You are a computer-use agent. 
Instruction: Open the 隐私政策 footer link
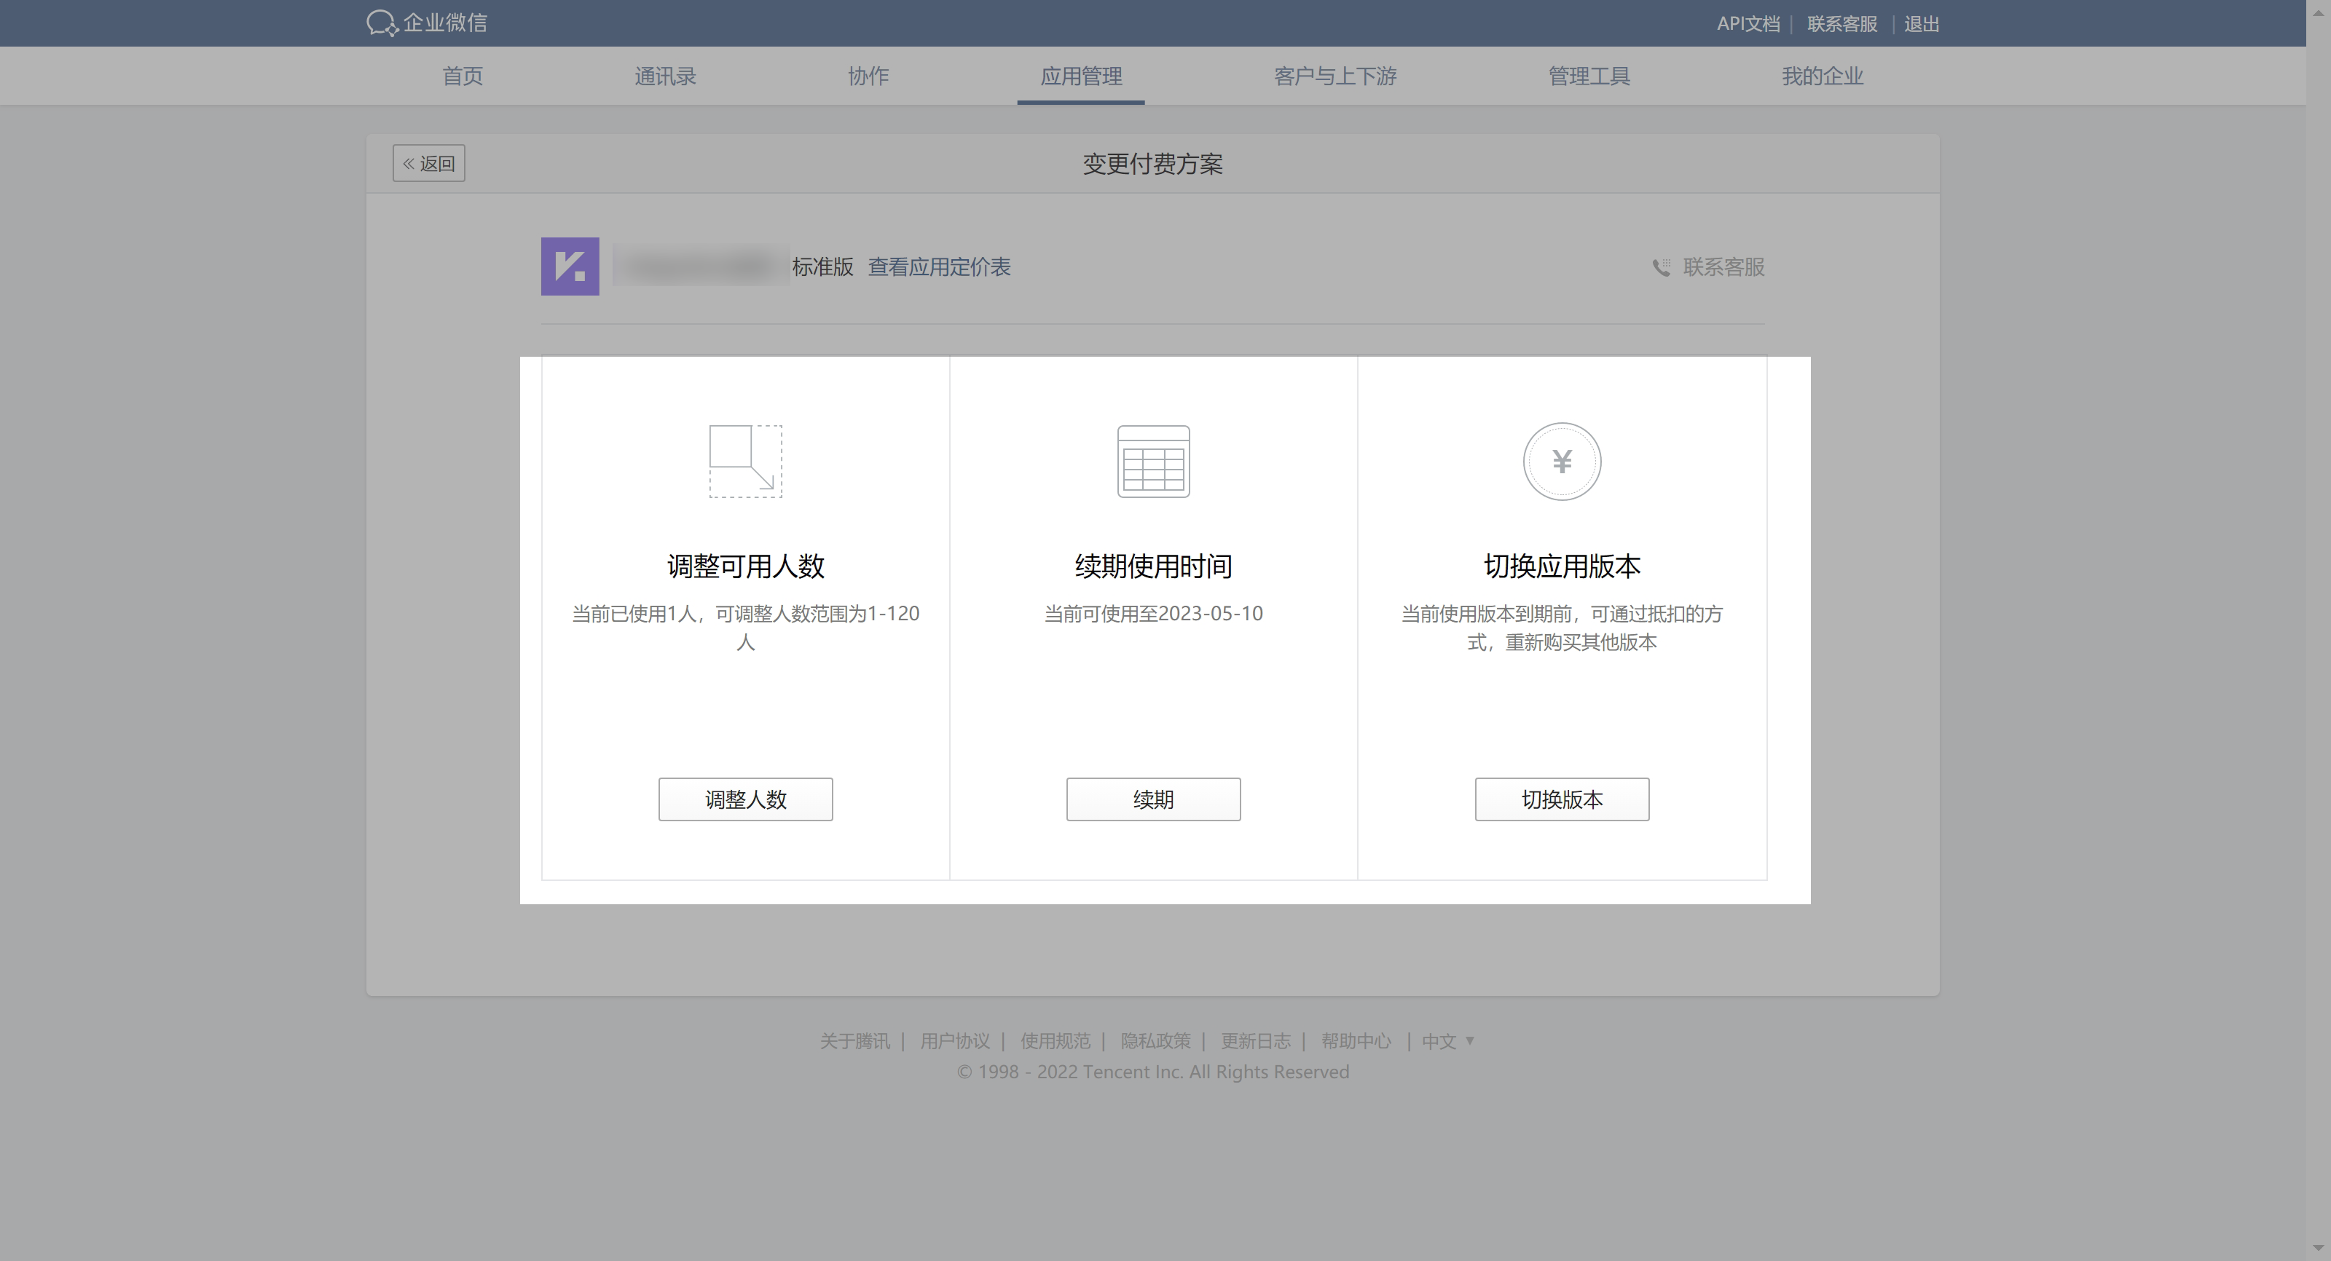point(1155,1041)
